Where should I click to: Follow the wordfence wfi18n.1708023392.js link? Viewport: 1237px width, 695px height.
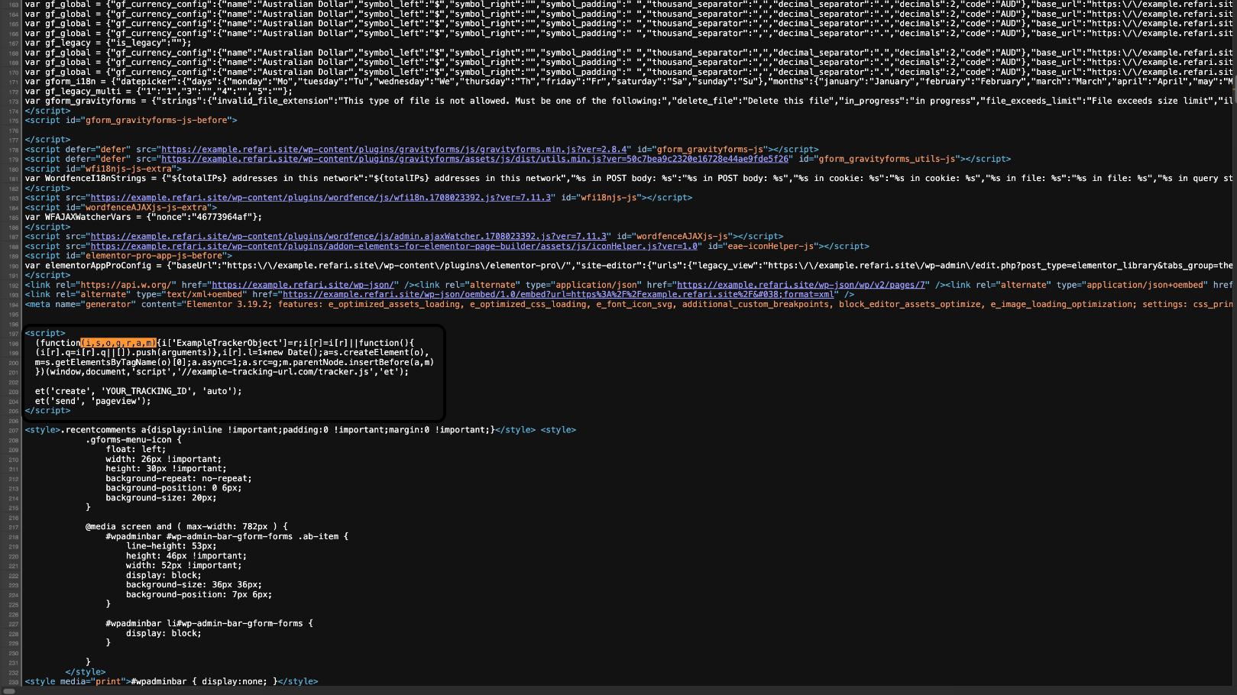(x=321, y=198)
